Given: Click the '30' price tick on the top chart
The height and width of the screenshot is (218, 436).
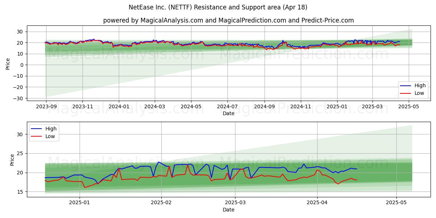Looking at the screenshot, I should point(21,32).
